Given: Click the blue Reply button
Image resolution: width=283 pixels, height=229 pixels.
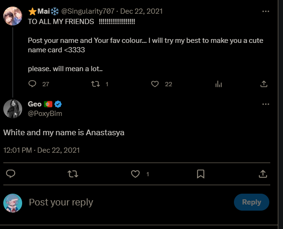Looking at the screenshot, I should pyautogui.click(x=251, y=202).
